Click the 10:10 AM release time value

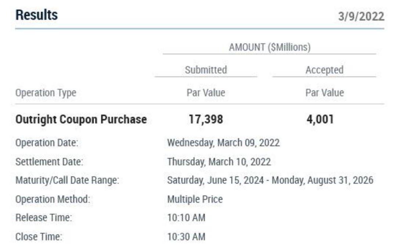[186, 218]
